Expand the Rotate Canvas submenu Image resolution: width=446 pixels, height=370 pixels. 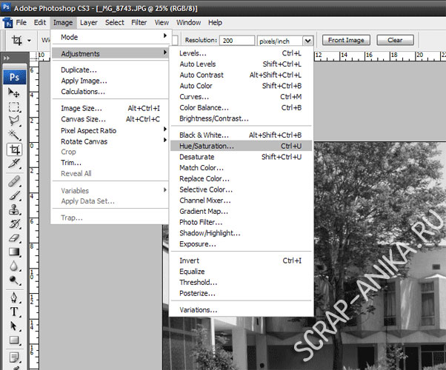[x=111, y=141]
